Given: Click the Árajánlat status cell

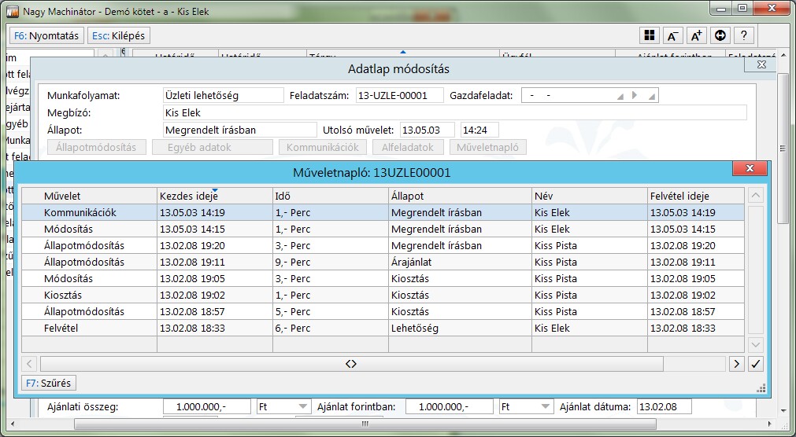Looking at the screenshot, I should pos(460,262).
